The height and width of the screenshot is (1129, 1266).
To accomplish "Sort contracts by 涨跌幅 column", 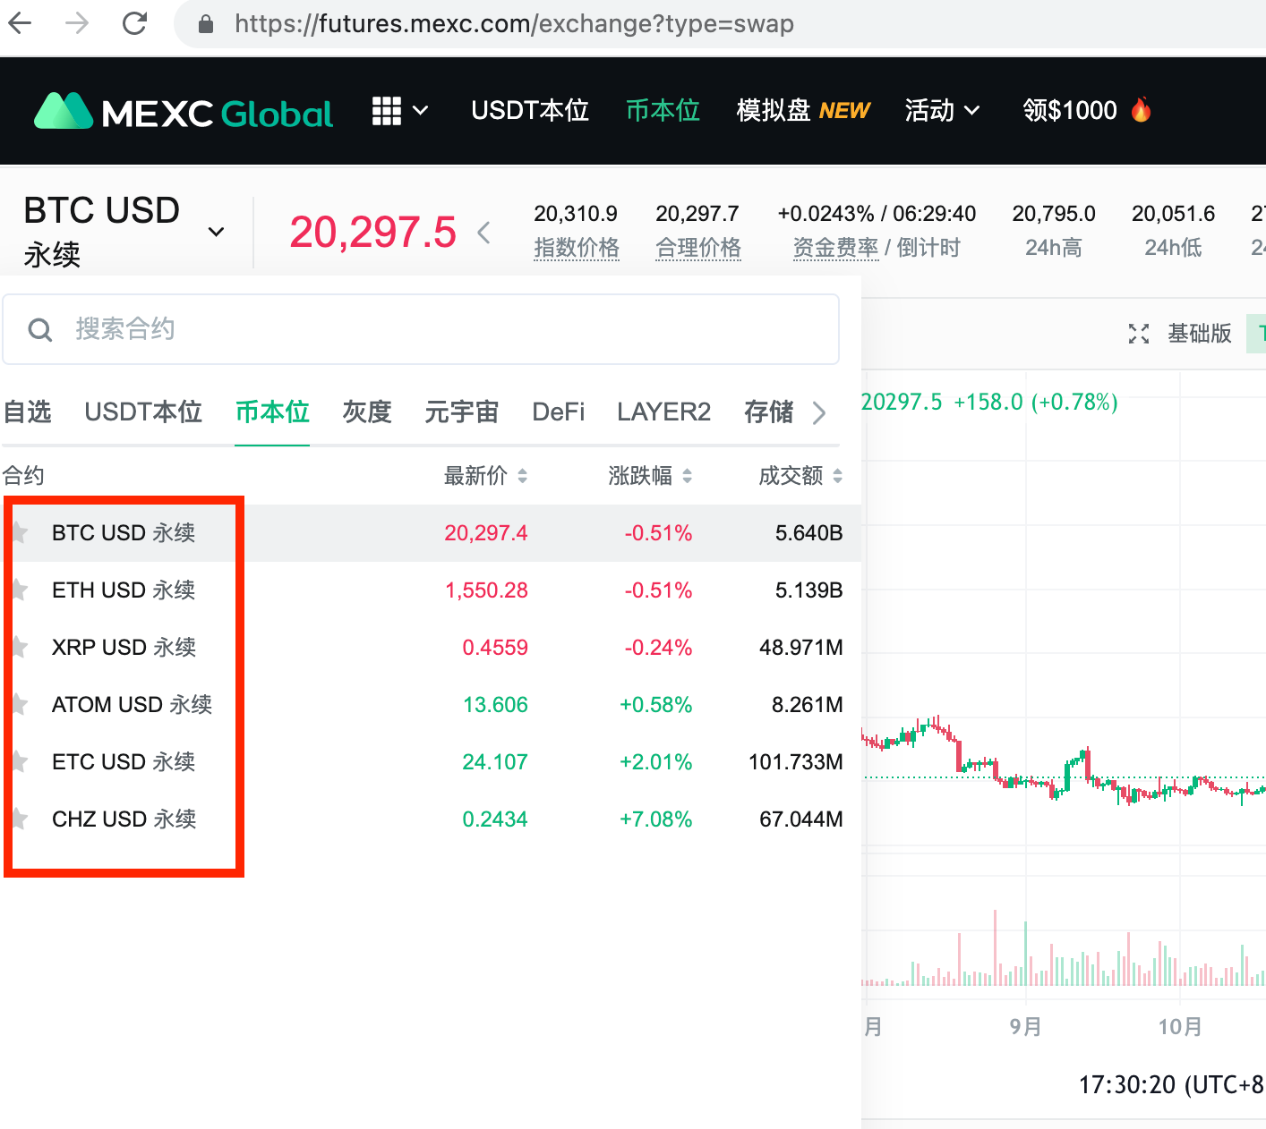I will 650,476.
